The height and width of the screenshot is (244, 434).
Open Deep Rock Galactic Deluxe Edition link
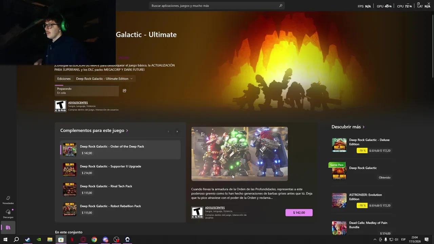click(369, 142)
